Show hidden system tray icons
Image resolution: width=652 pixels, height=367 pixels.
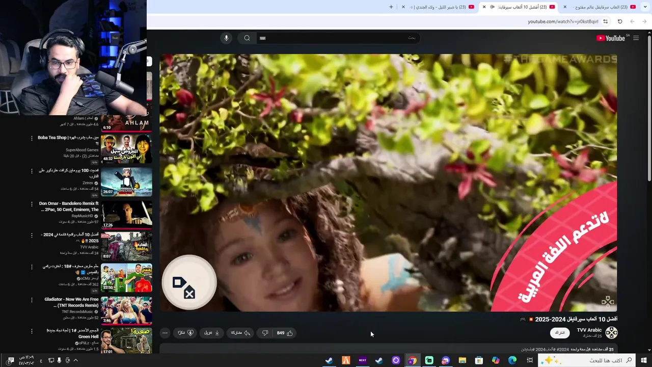[x=76, y=360]
